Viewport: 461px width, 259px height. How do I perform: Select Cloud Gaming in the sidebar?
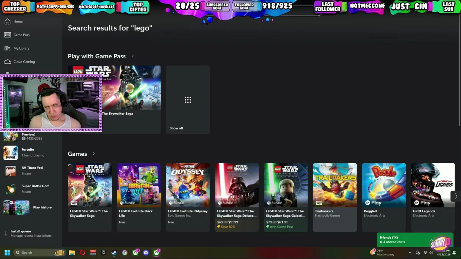31,62
